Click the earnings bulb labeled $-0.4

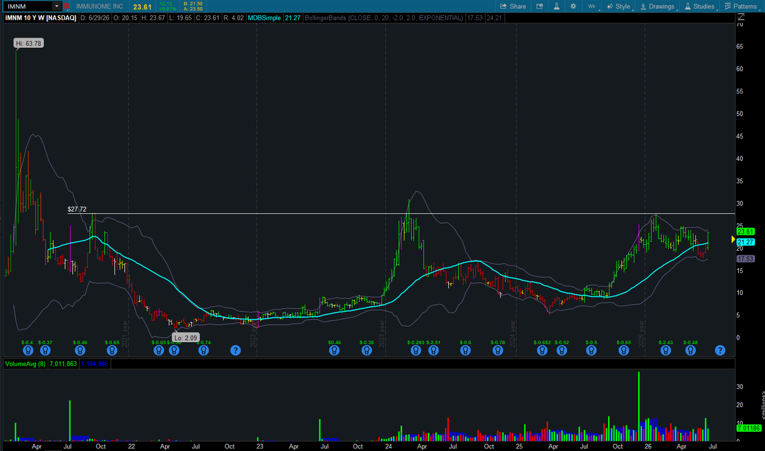click(x=27, y=350)
